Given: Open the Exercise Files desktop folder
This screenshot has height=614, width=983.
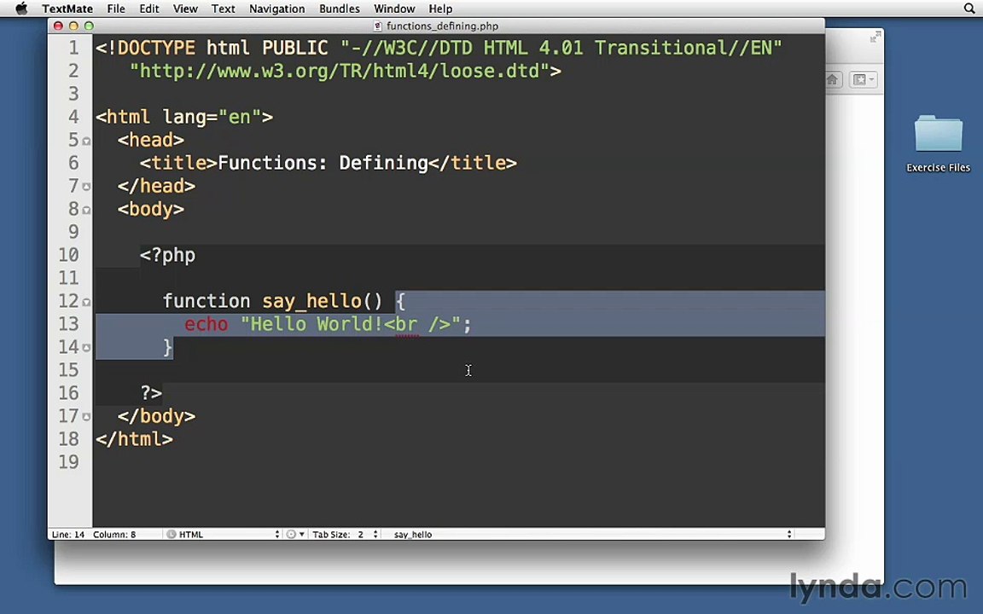Looking at the screenshot, I should click(x=938, y=142).
